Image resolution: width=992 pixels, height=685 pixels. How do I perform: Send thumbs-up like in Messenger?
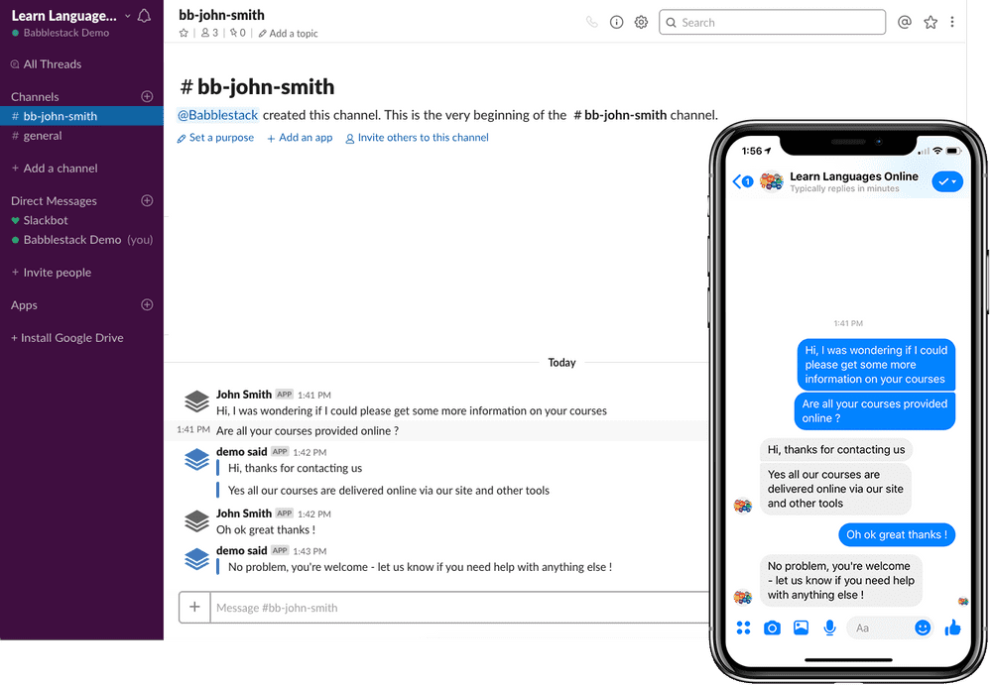tap(952, 628)
